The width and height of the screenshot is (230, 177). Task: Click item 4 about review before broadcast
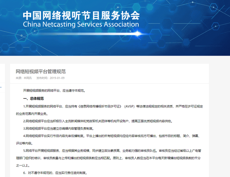tap(111, 136)
